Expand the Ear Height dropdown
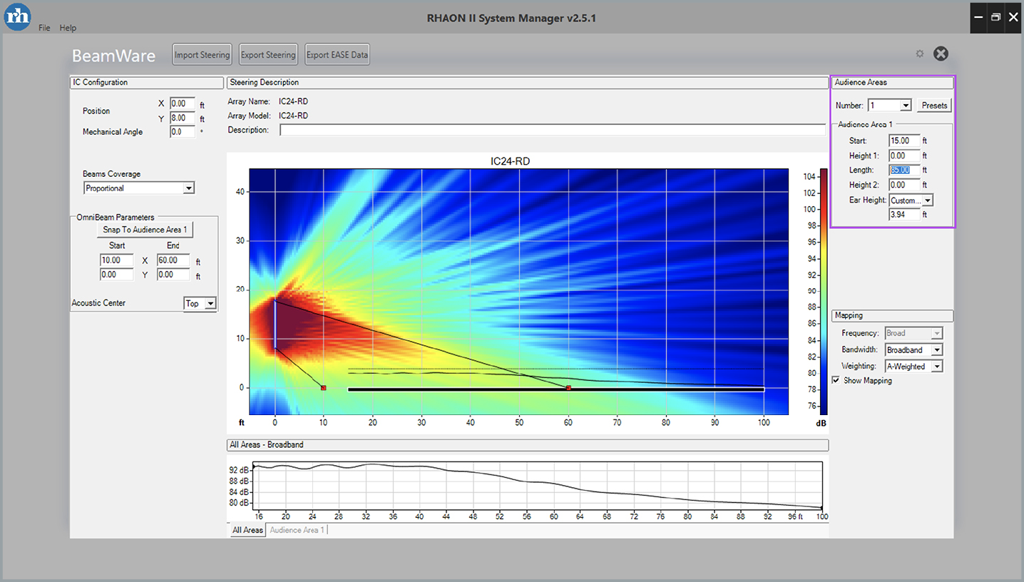The height and width of the screenshot is (582, 1024). (928, 201)
